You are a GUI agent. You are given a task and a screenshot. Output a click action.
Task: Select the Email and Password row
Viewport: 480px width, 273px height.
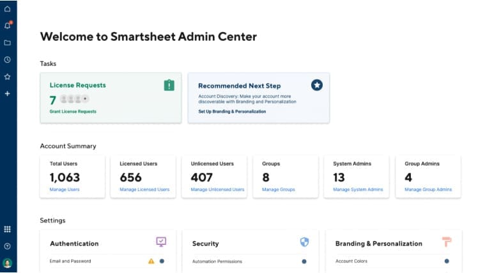[x=108, y=261]
